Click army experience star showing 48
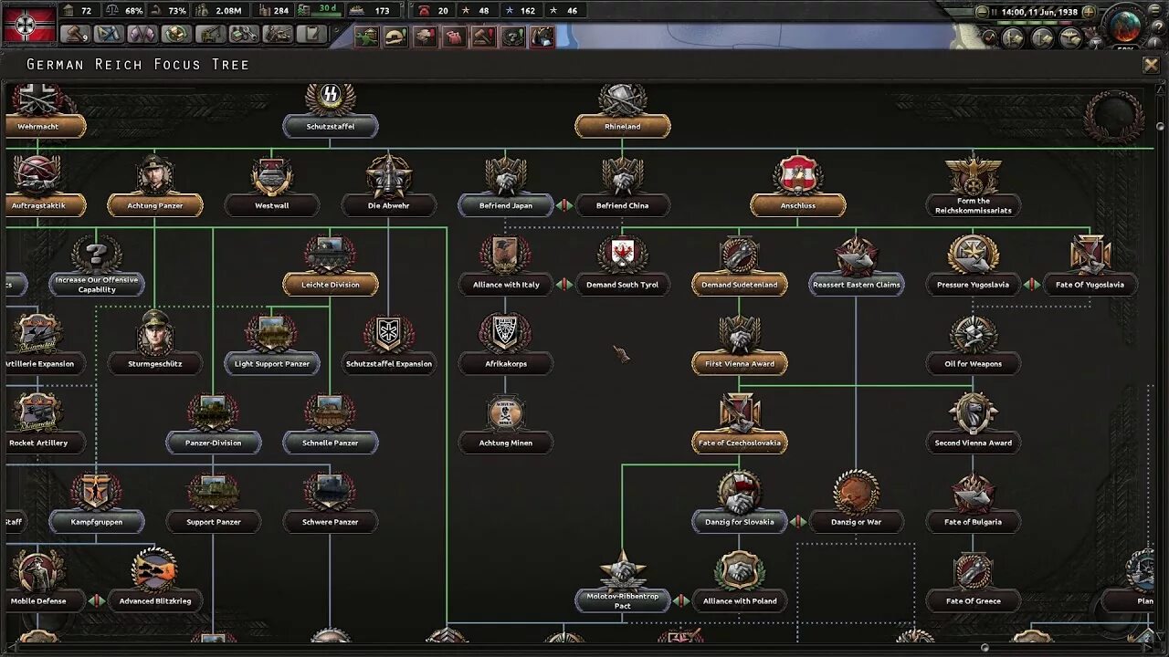The width and height of the screenshot is (1169, 657). point(476,11)
